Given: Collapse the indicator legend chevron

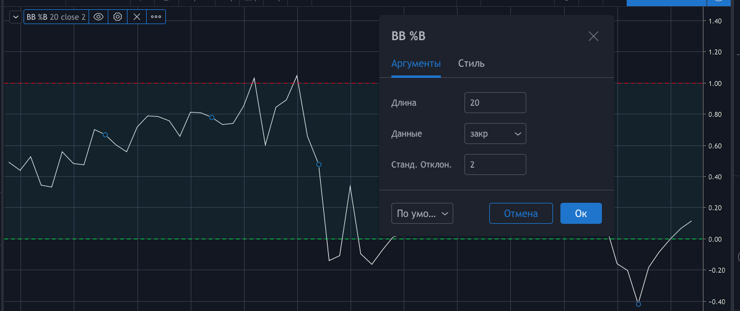Looking at the screenshot, I should coord(15,17).
